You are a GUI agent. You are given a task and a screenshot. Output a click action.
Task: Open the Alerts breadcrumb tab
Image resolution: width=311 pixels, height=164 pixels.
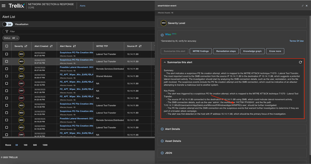(x=83, y=6)
